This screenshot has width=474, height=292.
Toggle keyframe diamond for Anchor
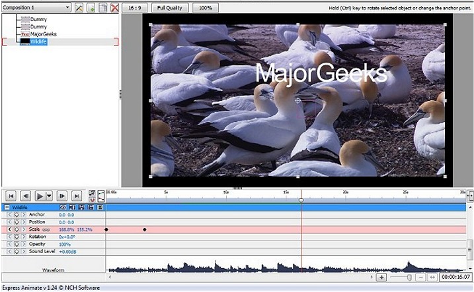[x=17, y=215]
